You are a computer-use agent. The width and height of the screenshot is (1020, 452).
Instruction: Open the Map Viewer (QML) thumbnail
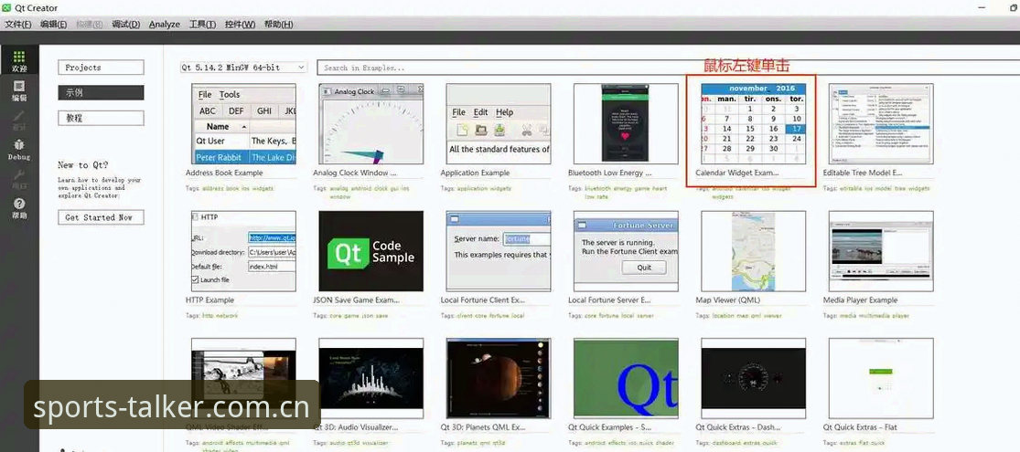pyautogui.click(x=753, y=251)
